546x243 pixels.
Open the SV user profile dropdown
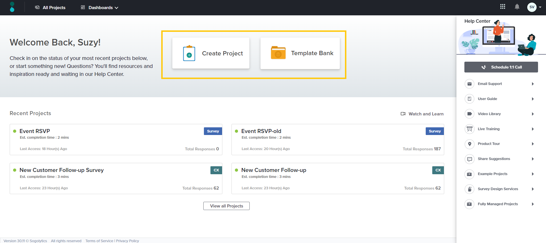pyautogui.click(x=534, y=7)
